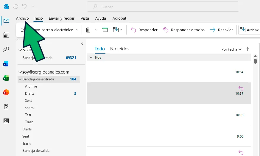Select Bandeja de entrada with 184
Viewport: 260px width, 156px height.
tap(49, 79)
